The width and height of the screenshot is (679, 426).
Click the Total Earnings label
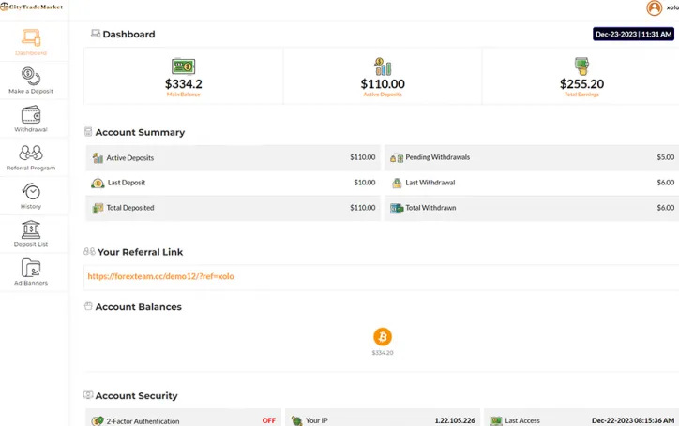coord(581,95)
